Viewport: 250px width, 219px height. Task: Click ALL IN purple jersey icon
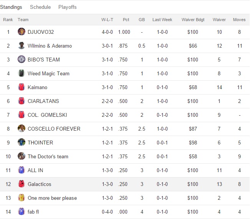pyautogui.click(x=22, y=170)
